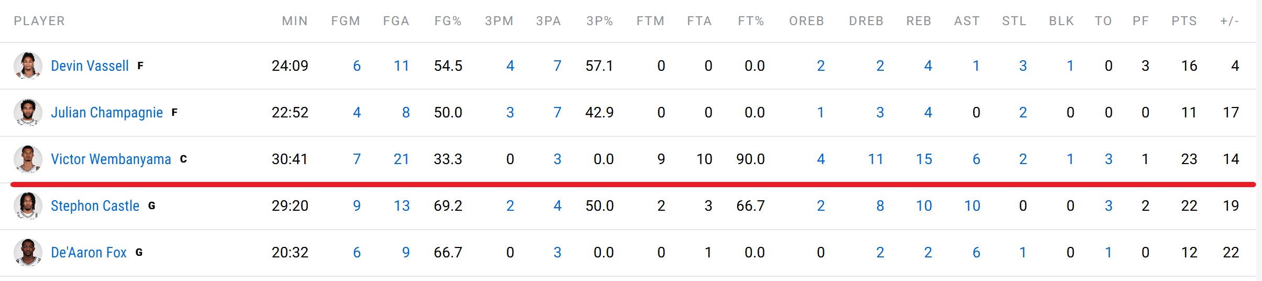This screenshot has height=281, width=1262.
Task: Sort by the AST column header
Action: coord(967,21)
